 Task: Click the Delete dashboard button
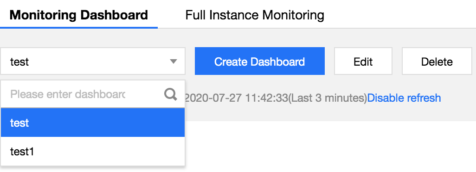437,61
